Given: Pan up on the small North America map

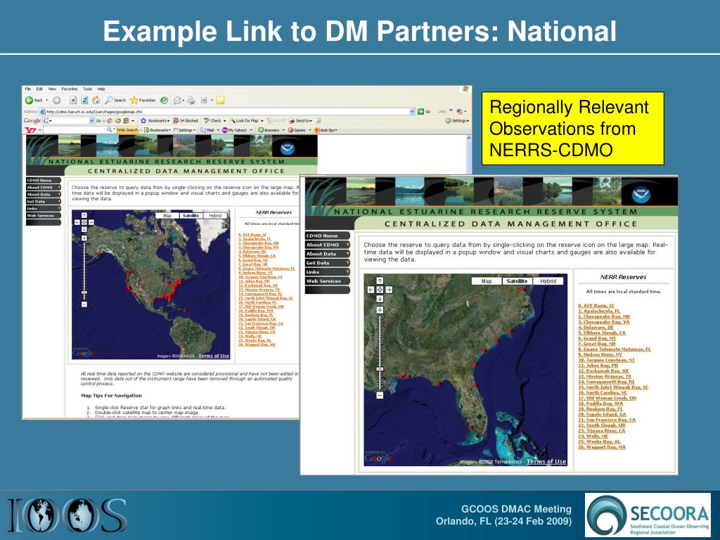Looking at the screenshot, I should coord(84,215).
